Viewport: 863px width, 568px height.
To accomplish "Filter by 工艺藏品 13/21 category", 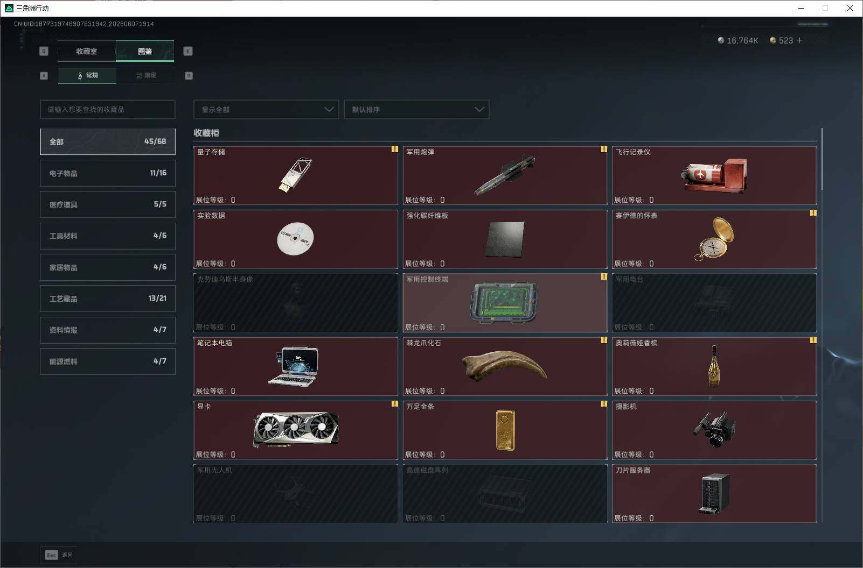I will (x=108, y=299).
